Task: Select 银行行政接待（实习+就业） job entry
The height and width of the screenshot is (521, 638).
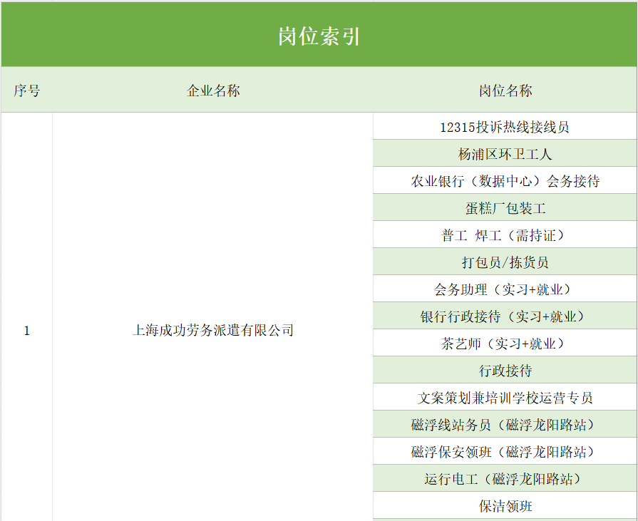Action: coord(505,316)
